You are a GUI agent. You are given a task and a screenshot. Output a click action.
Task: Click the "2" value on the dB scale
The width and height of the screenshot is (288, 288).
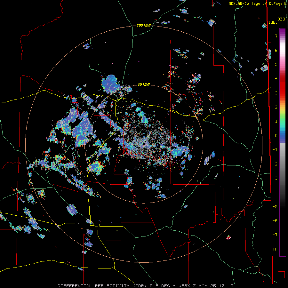[x=276, y=107]
